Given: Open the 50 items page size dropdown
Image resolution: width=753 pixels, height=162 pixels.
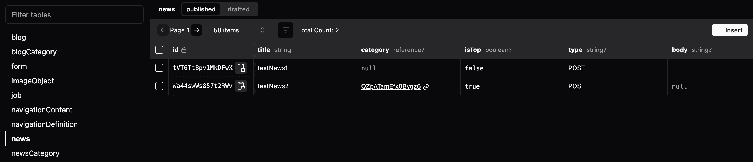Looking at the screenshot, I should tap(238, 30).
